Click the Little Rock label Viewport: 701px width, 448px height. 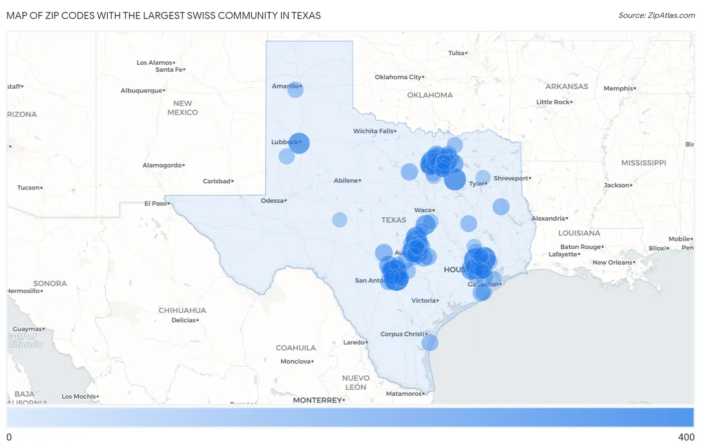[x=554, y=102]
